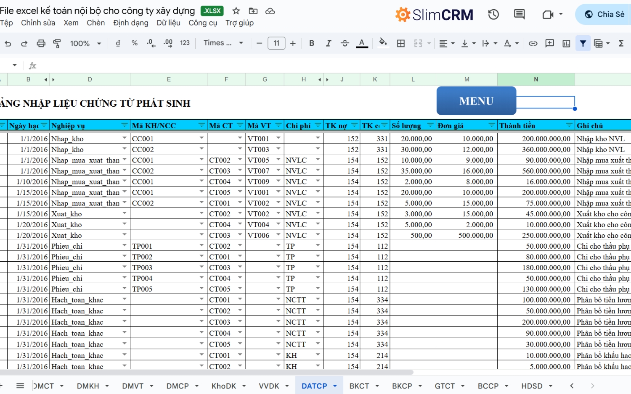The height and width of the screenshot is (394, 631).
Task: Open the all sheets list icon
Action: [20, 386]
